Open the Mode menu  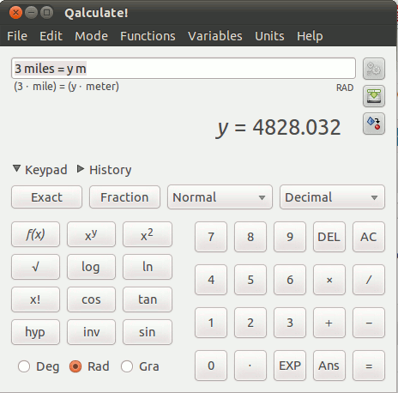91,36
